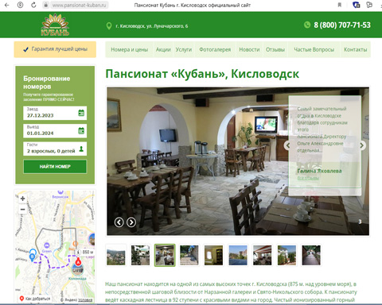The width and height of the screenshot is (382, 305).
Task: Click Гарантия лучшей цены banner
Action: [55, 49]
